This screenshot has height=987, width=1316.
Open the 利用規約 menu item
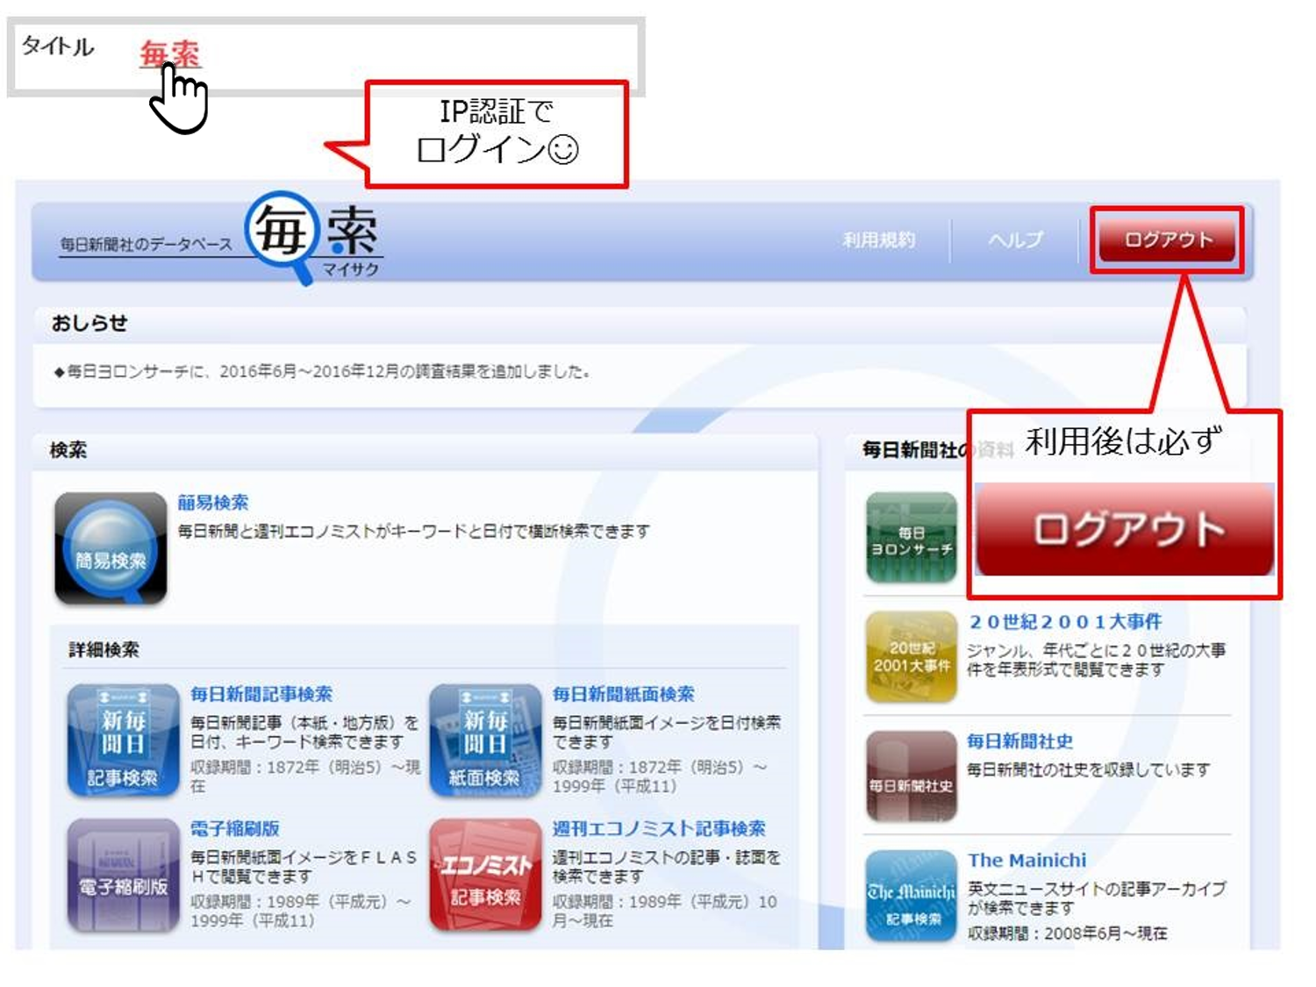(878, 240)
